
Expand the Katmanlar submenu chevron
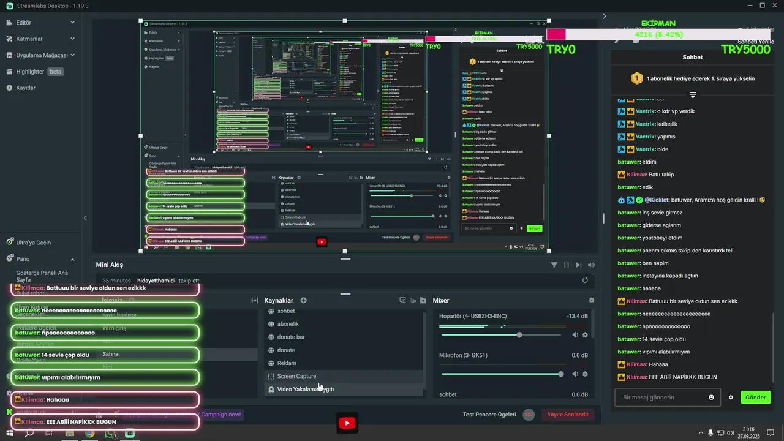tap(72, 39)
